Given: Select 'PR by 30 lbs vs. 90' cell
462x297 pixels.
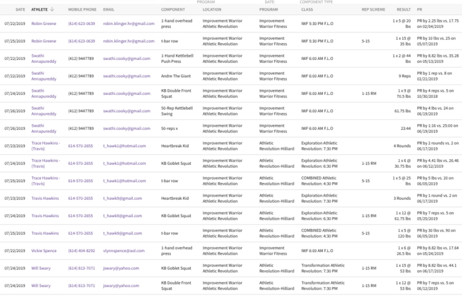Looking at the screenshot, I should coord(436,233).
